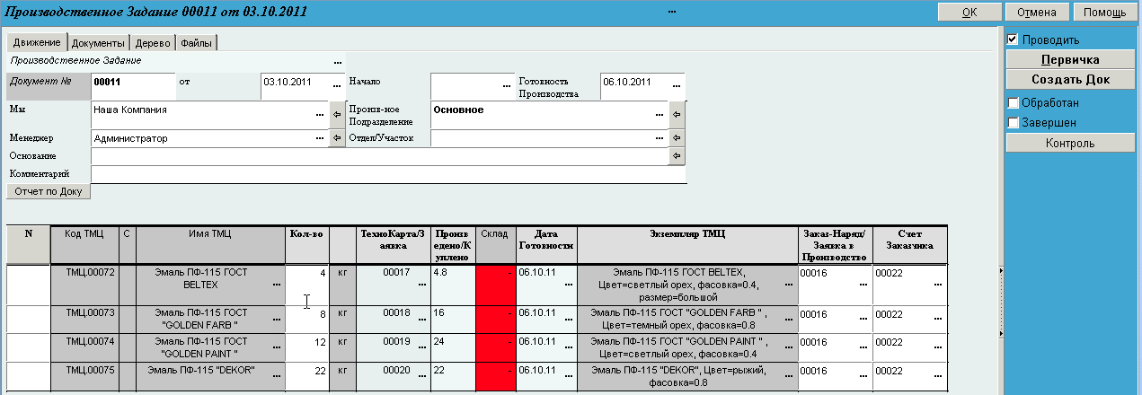Uncheck the Проводить checkbox
1142x395 pixels.
click(1013, 39)
